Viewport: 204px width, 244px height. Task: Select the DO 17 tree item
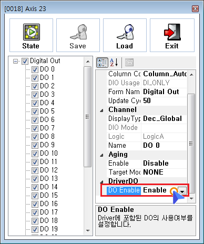click(x=49, y=212)
